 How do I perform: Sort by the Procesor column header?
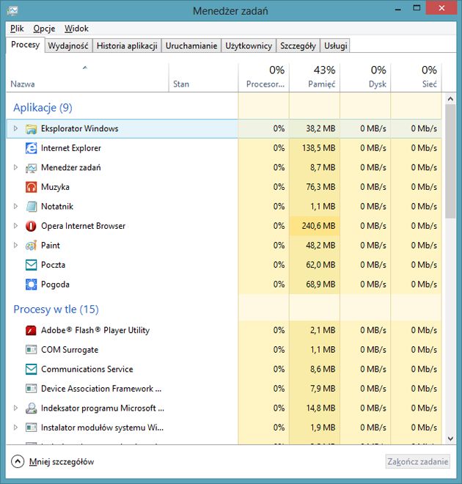pyautogui.click(x=263, y=78)
